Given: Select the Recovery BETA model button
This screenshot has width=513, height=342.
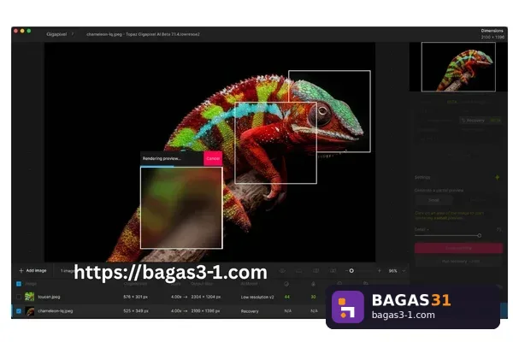Looking at the screenshot, I should coord(481,121).
